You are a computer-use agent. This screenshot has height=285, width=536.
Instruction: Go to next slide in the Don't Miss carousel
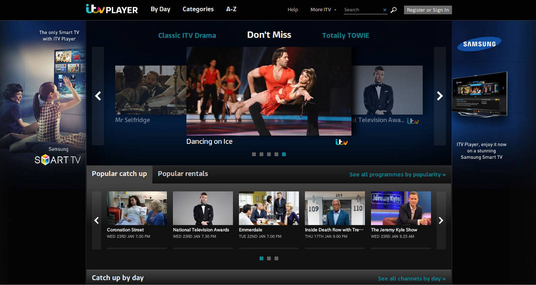[440, 96]
